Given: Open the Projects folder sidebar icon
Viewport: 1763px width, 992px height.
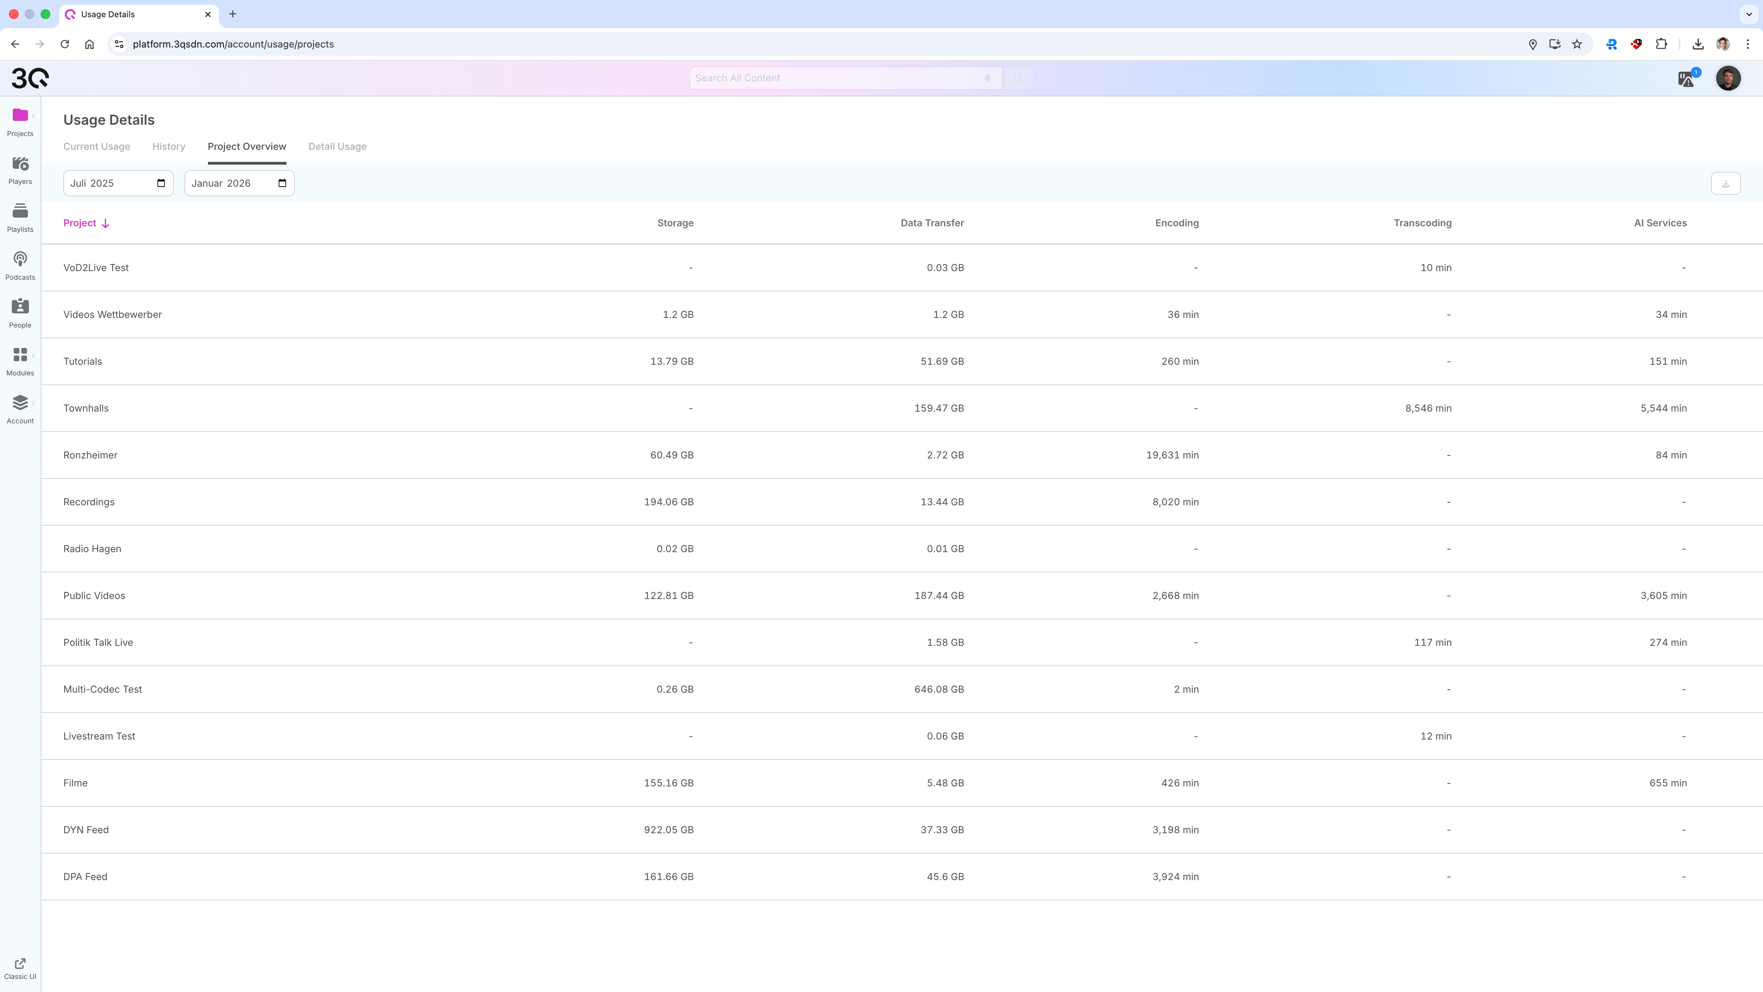Looking at the screenshot, I should coord(20,116).
